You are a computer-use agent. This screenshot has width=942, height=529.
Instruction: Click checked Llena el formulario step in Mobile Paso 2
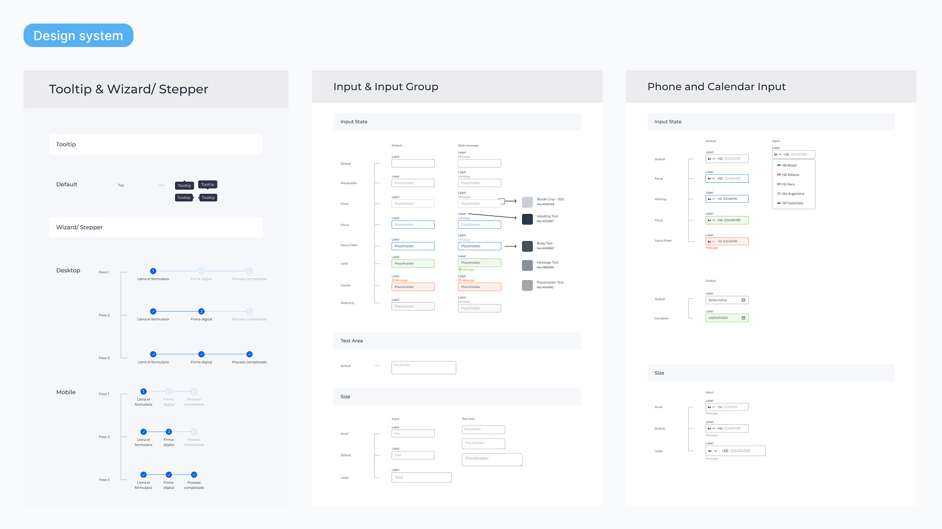(x=143, y=432)
